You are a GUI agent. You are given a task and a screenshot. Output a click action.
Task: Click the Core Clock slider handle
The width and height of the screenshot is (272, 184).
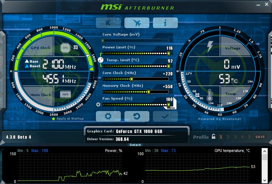pyautogui.click(x=132, y=79)
